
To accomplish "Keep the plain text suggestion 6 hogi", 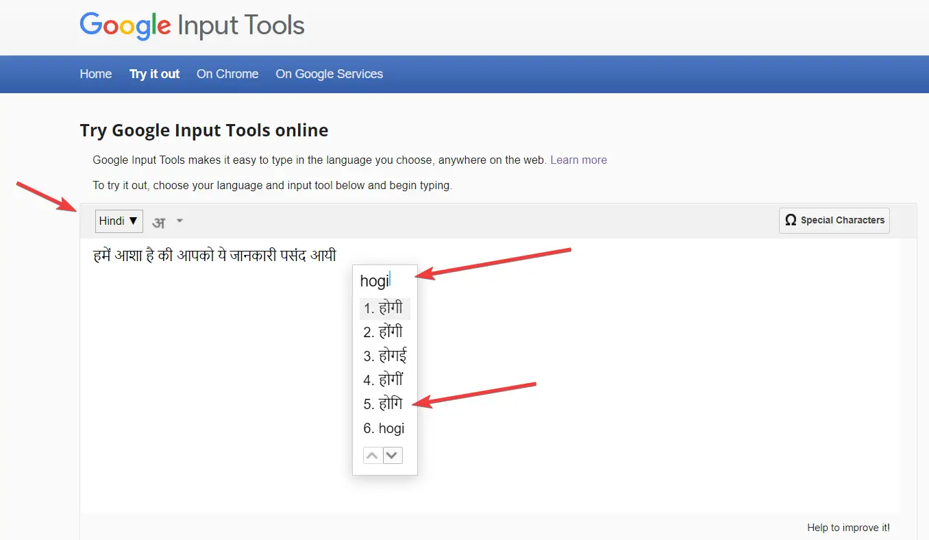I will 384,428.
